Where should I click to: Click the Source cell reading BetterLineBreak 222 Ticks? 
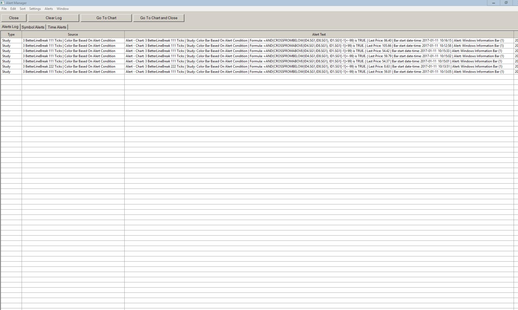tap(73, 66)
